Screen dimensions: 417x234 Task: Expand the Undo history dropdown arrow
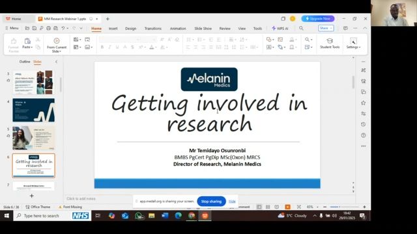click(68, 28)
